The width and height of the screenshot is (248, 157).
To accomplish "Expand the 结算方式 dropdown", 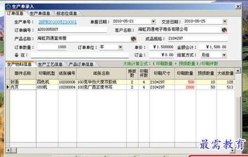I will pyautogui.click(x=224, y=55).
